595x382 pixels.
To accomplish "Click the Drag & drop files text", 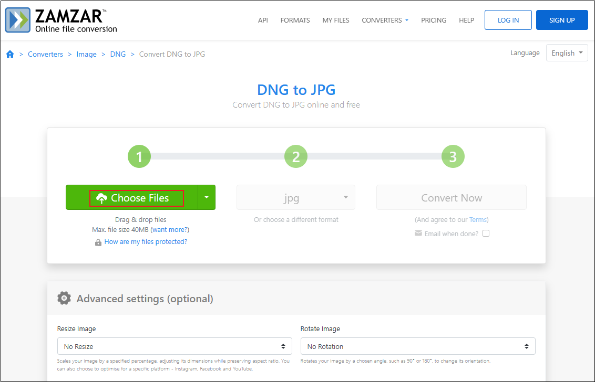I will [x=141, y=220].
